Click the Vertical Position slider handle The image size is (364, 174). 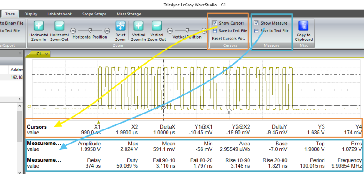[187, 30]
